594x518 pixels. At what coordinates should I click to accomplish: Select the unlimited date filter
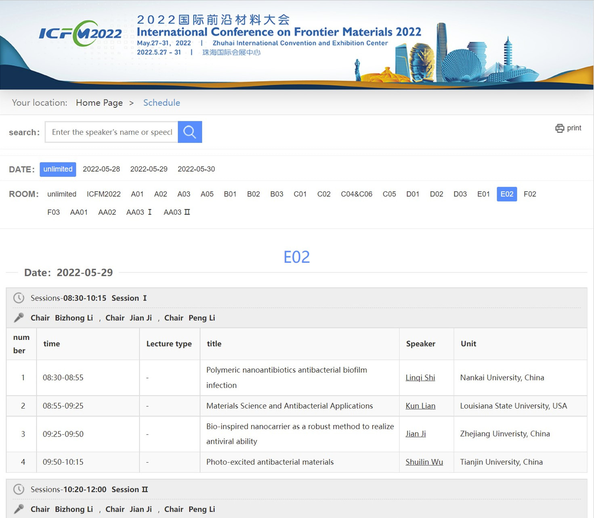[x=58, y=169]
